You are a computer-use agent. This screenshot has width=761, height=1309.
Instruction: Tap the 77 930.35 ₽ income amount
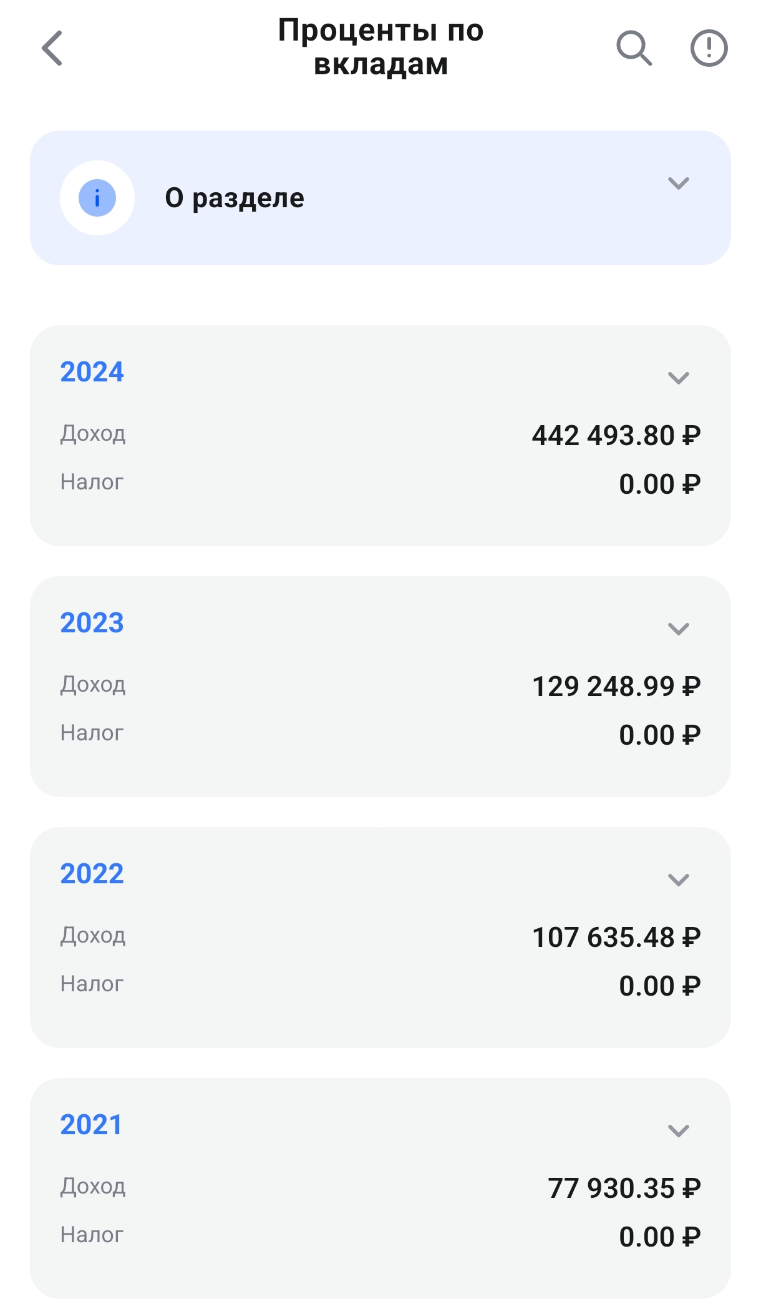624,1189
